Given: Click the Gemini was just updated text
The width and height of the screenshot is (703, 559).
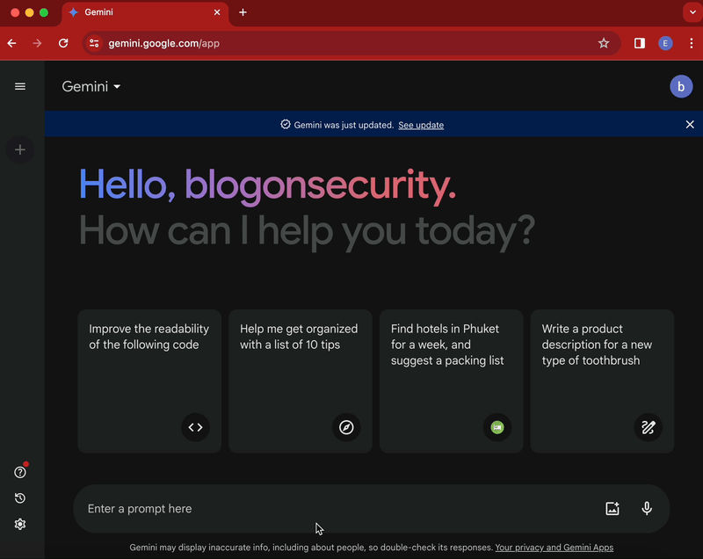Looking at the screenshot, I should point(344,125).
